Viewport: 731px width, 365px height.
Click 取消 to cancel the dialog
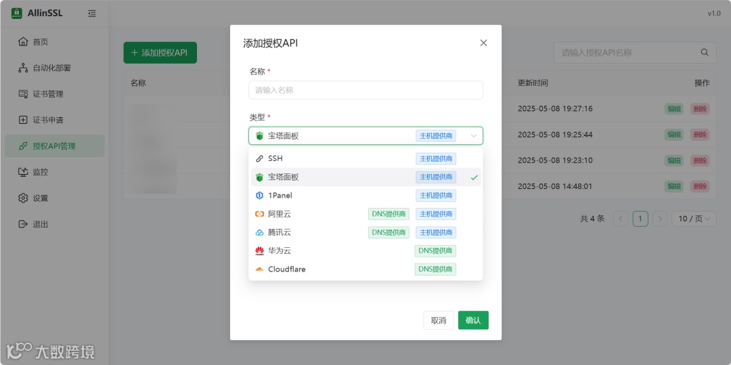click(439, 320)
